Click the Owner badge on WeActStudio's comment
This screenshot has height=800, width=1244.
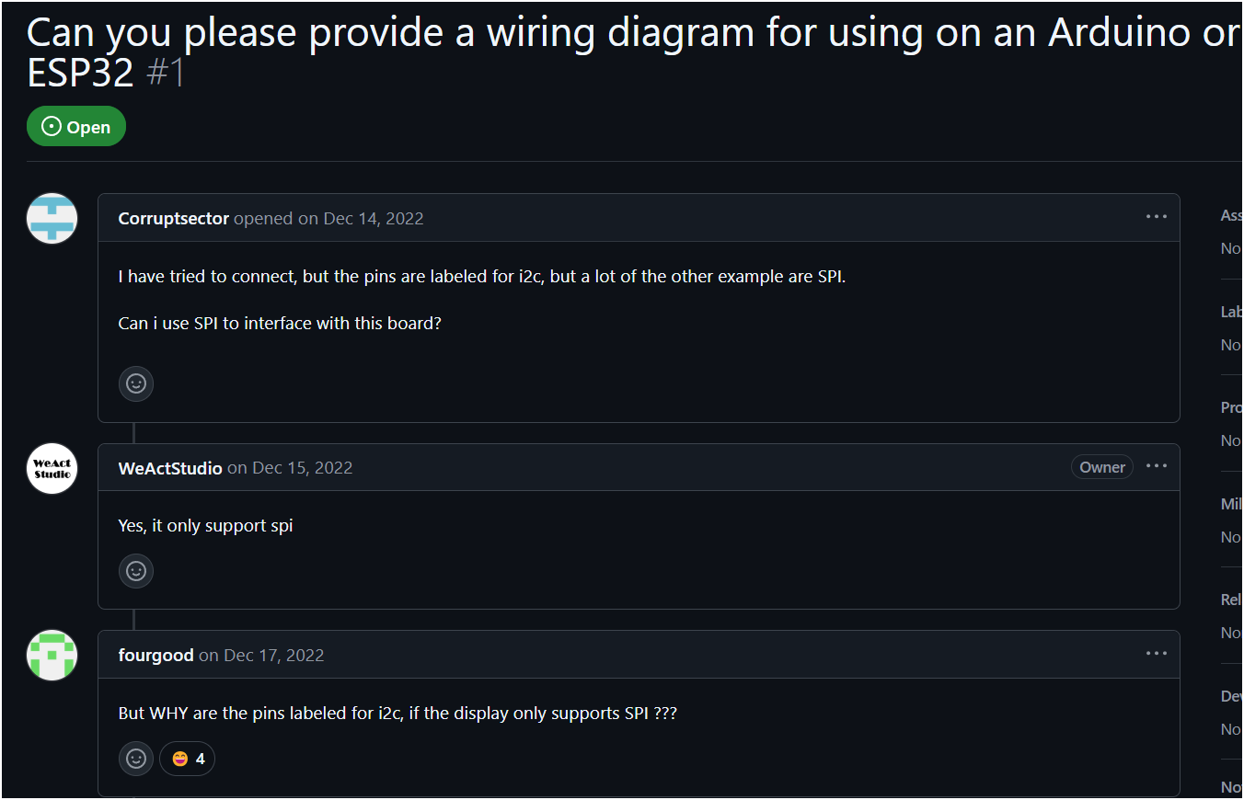tap(1102, 467)
